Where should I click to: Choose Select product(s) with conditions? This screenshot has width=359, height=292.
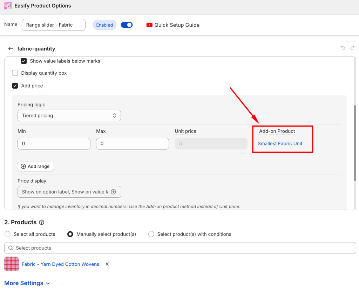pos(151,234)
